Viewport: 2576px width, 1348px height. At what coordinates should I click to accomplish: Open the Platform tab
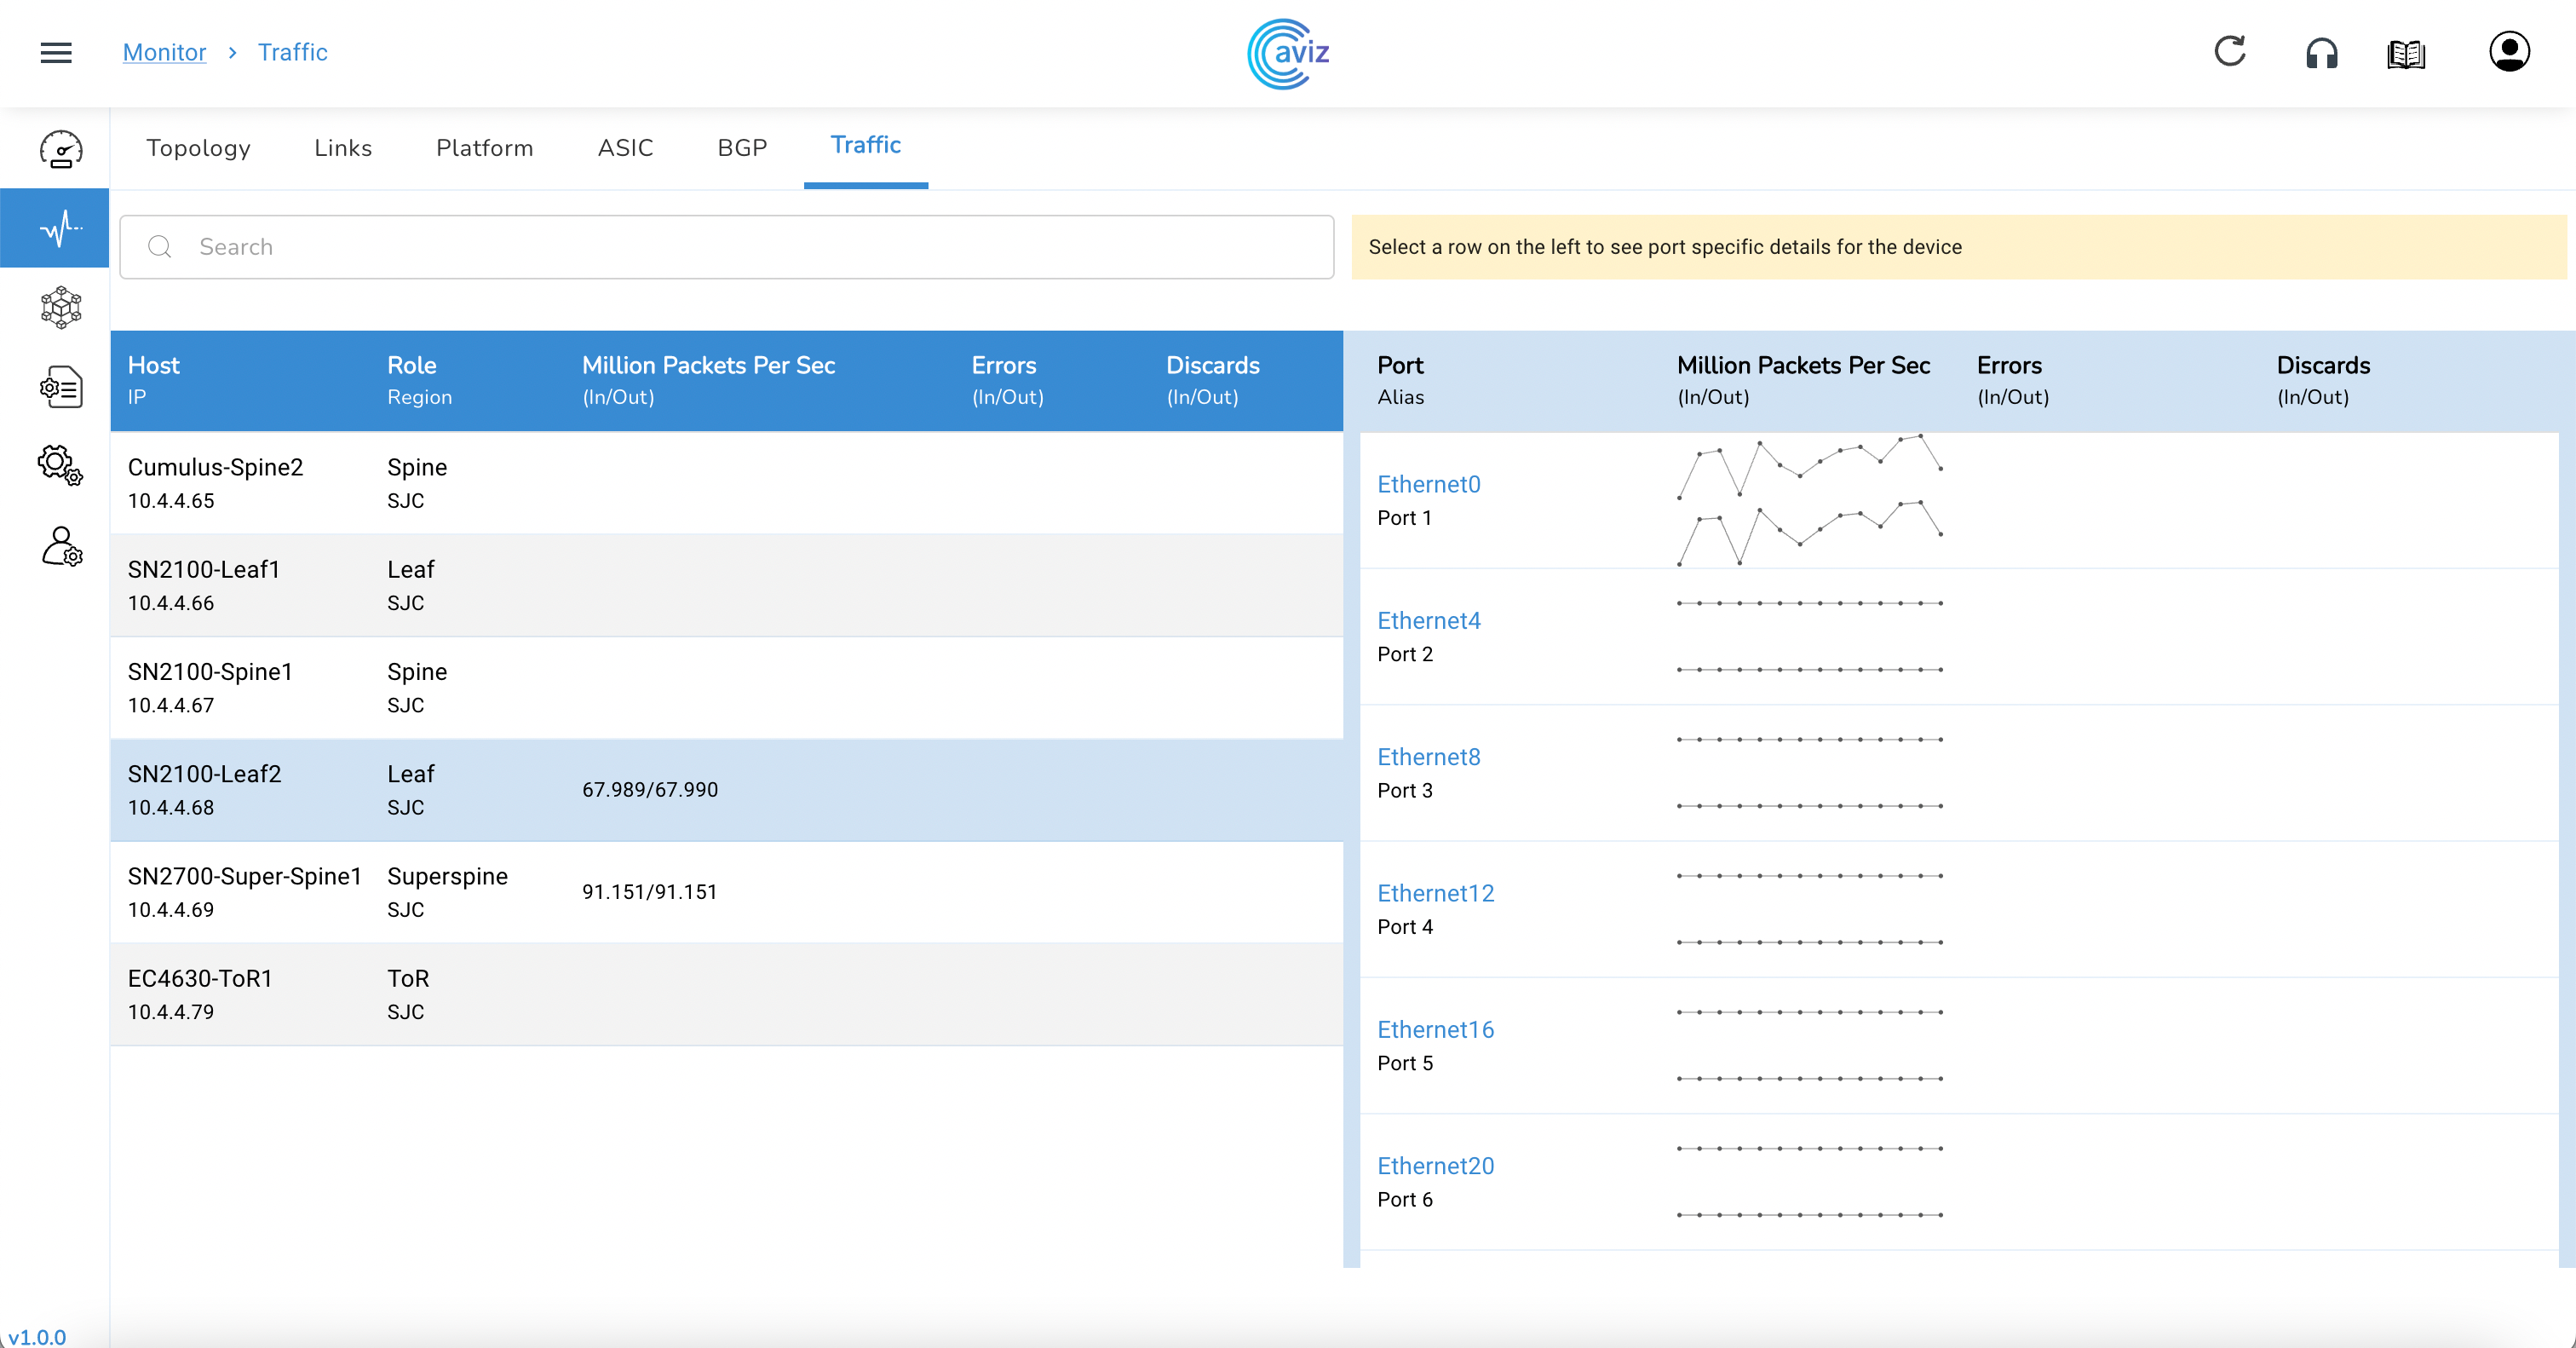pos(485,148)
